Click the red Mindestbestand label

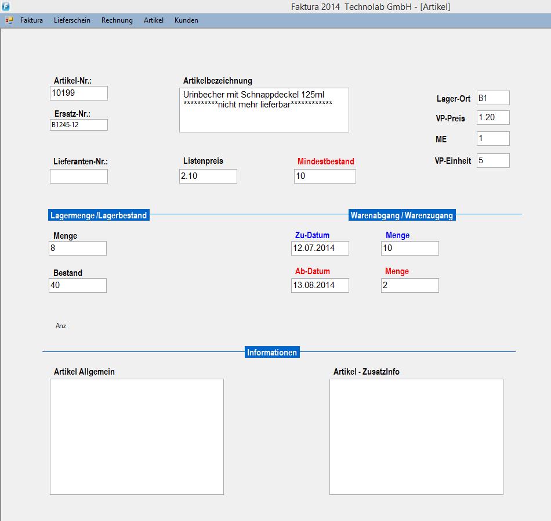coord(326,161)
